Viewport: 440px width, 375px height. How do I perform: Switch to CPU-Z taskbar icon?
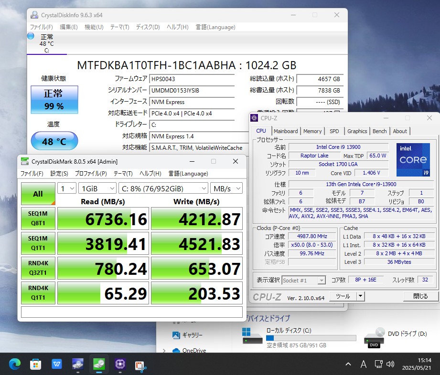point(120,365)
